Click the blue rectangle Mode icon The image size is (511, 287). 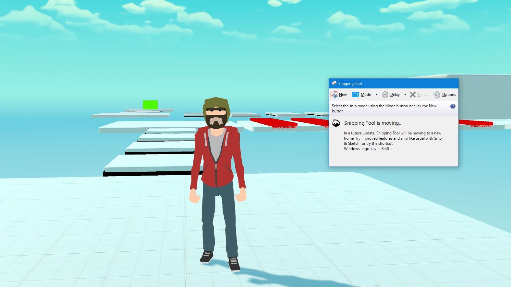(x=356, y=95)
